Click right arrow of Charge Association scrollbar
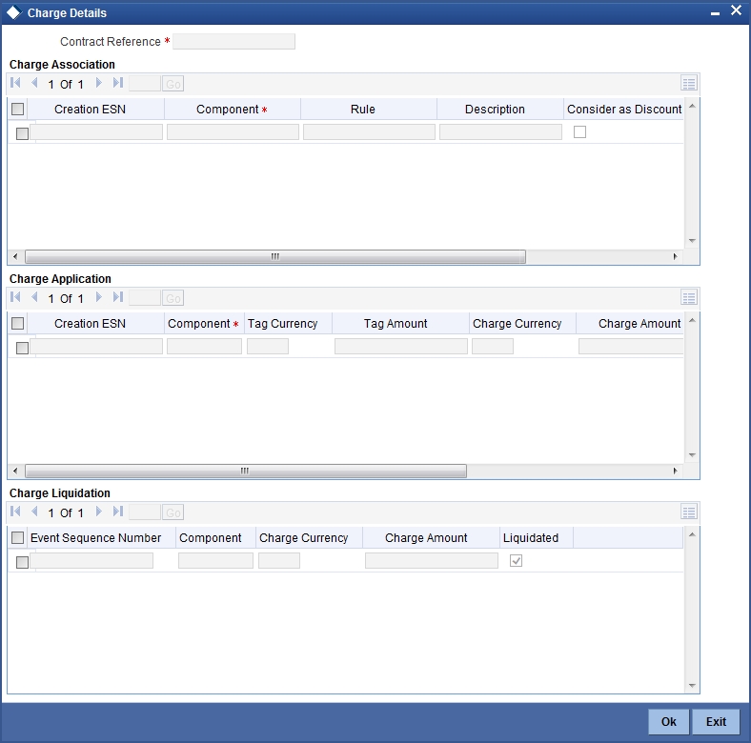 pyautogui.click(x=676, y=256)
